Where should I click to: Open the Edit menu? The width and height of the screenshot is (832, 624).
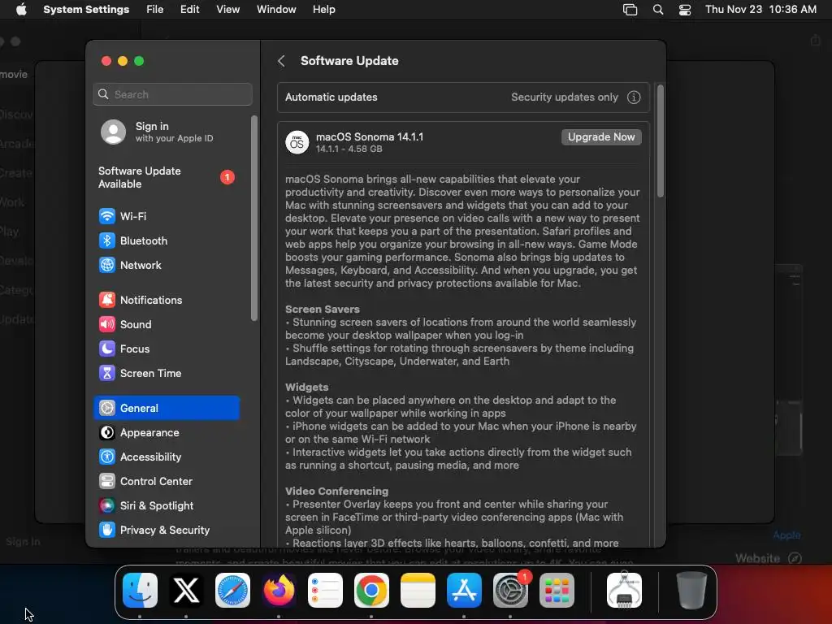click(x=189, y=10)
